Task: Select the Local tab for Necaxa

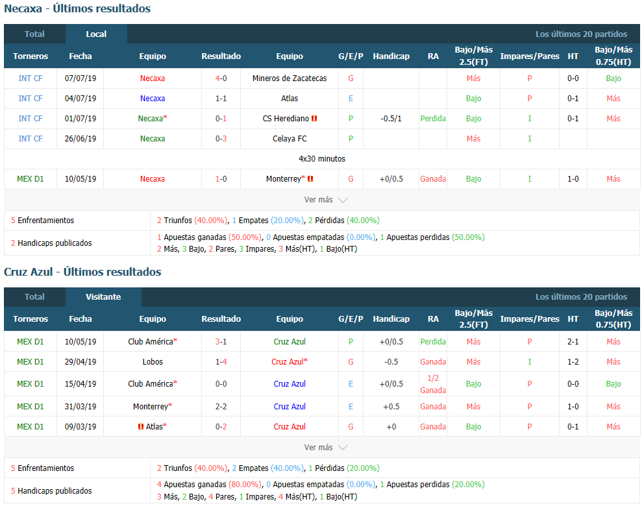Action: click(96, 34)
